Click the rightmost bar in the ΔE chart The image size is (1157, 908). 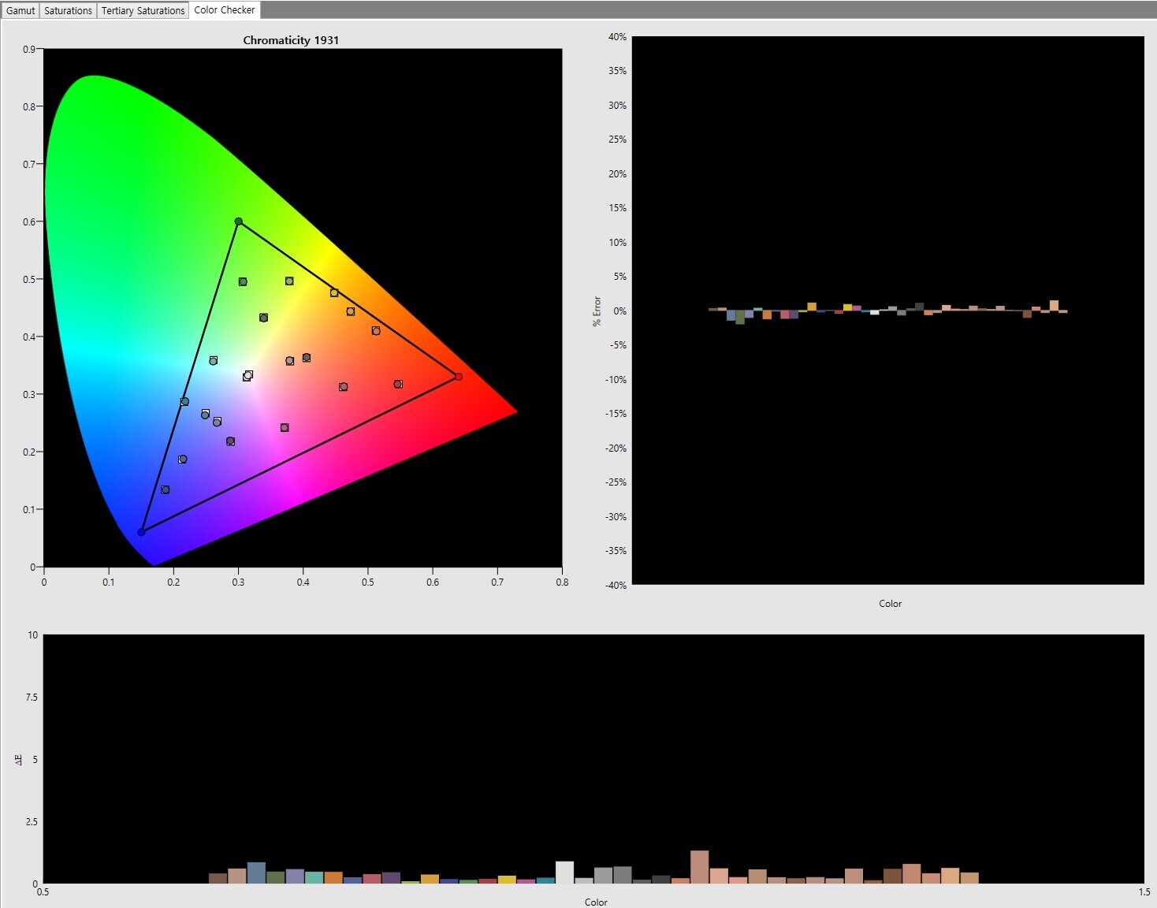[x=969, y=878]
